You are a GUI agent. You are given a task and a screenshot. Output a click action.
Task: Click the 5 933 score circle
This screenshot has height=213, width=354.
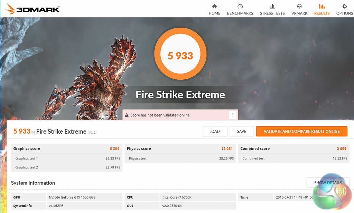pos(180,54)
